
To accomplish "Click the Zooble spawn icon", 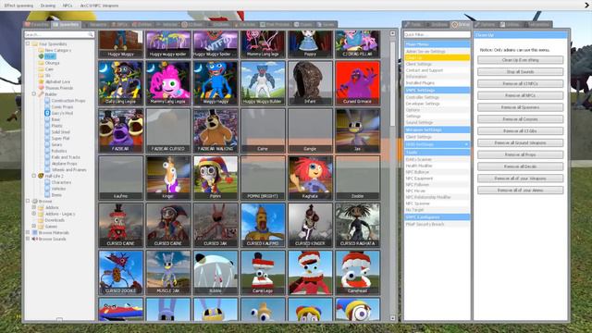I will 358,178.
